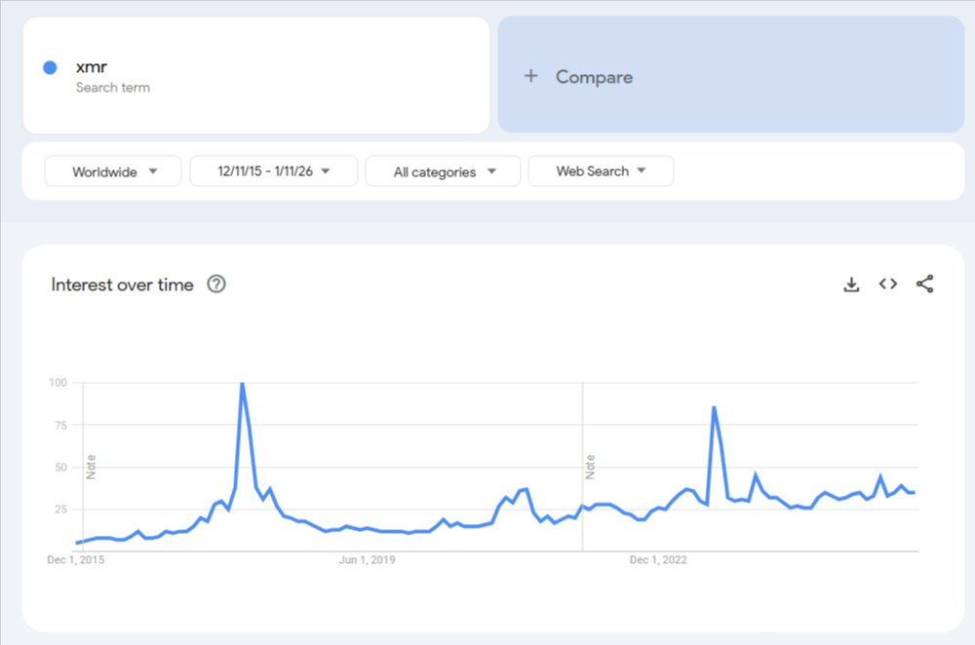Click the Jun 1, 2019 axis label

[367, 560]
